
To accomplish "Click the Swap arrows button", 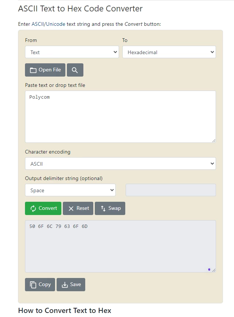I will click(110, 208).
